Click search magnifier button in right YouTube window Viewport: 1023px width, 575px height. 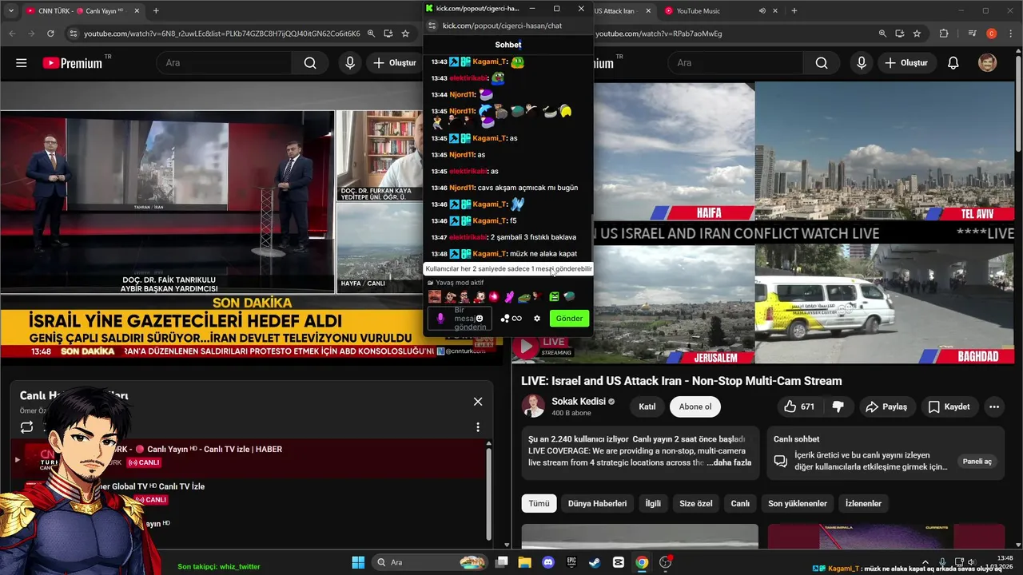pos(822,63)
